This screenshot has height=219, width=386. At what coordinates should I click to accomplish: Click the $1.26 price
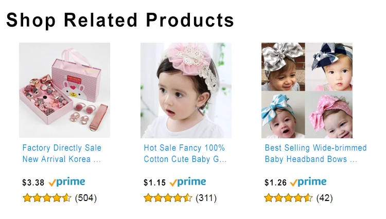pos(275,182)
